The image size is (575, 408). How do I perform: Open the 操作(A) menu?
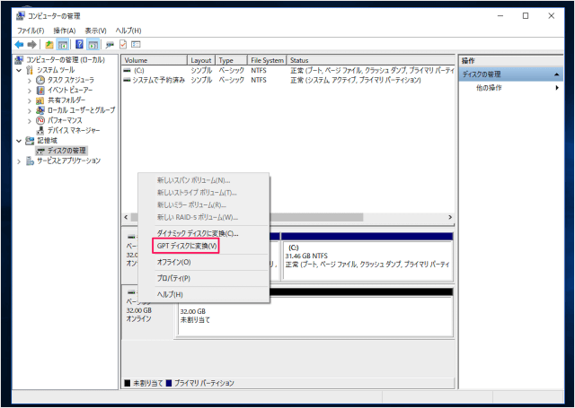(65, 30)
